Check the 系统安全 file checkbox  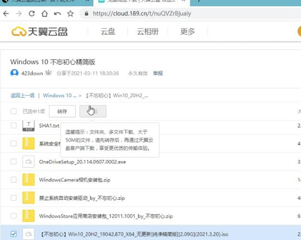pyautogui.click(x=14, y=143)
